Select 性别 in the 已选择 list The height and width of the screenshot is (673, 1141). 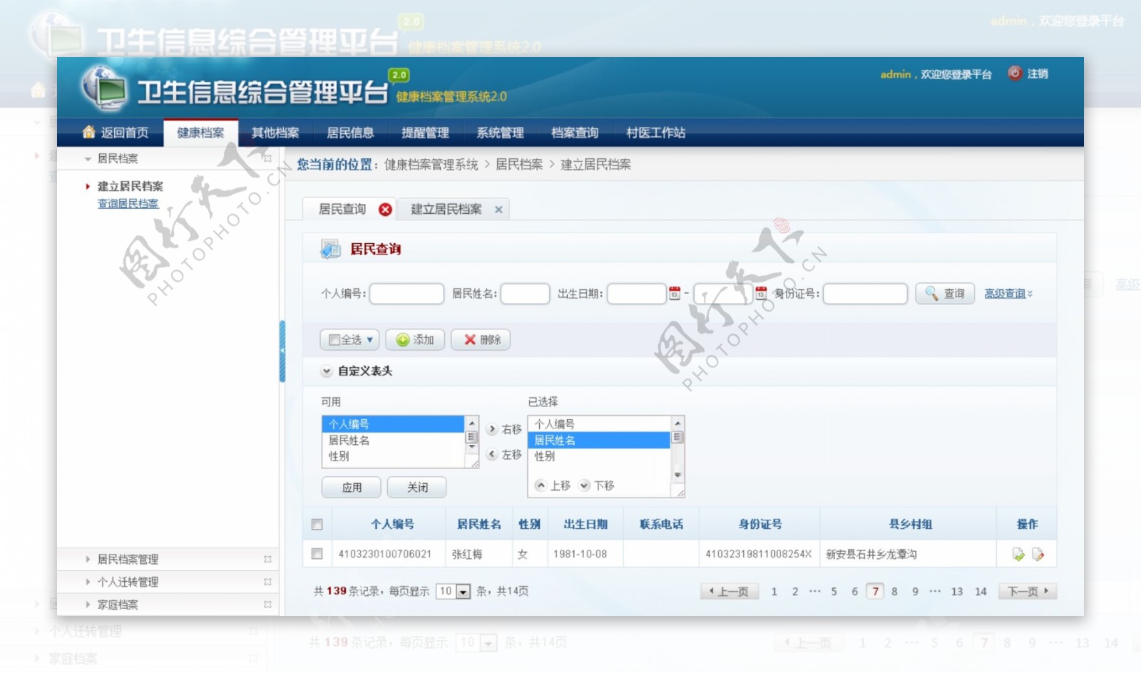pos(599,456)
